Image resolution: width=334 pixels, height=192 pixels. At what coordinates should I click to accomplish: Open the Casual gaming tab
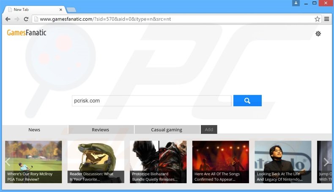tap(167, 130)
